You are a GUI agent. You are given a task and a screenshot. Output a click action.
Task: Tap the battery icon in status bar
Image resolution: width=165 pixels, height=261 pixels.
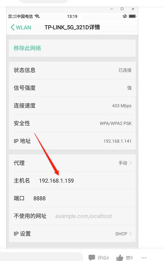133,16
